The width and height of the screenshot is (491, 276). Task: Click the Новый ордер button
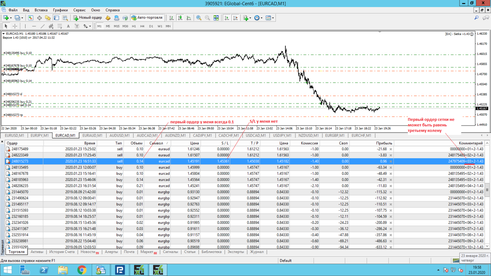coord(88,18)
